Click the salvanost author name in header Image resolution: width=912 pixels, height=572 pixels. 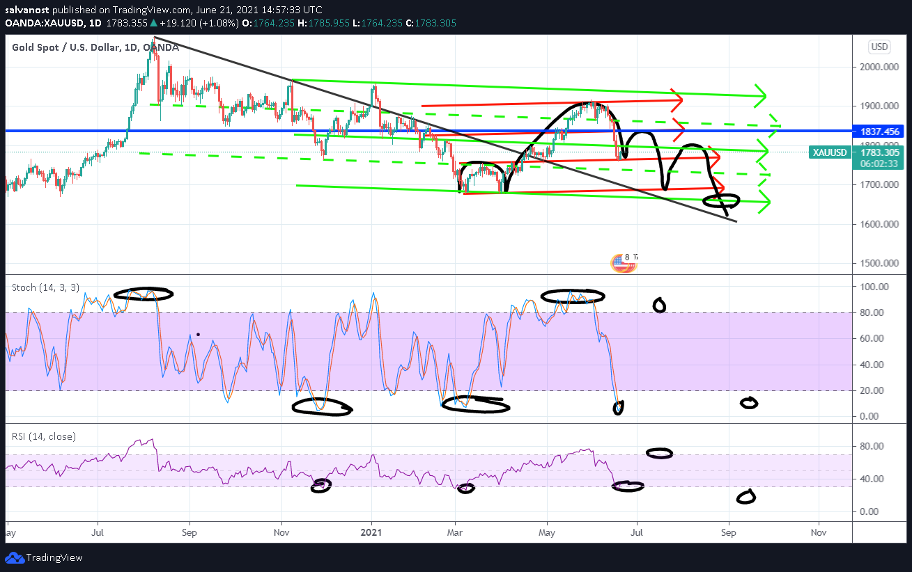(27, 10)
